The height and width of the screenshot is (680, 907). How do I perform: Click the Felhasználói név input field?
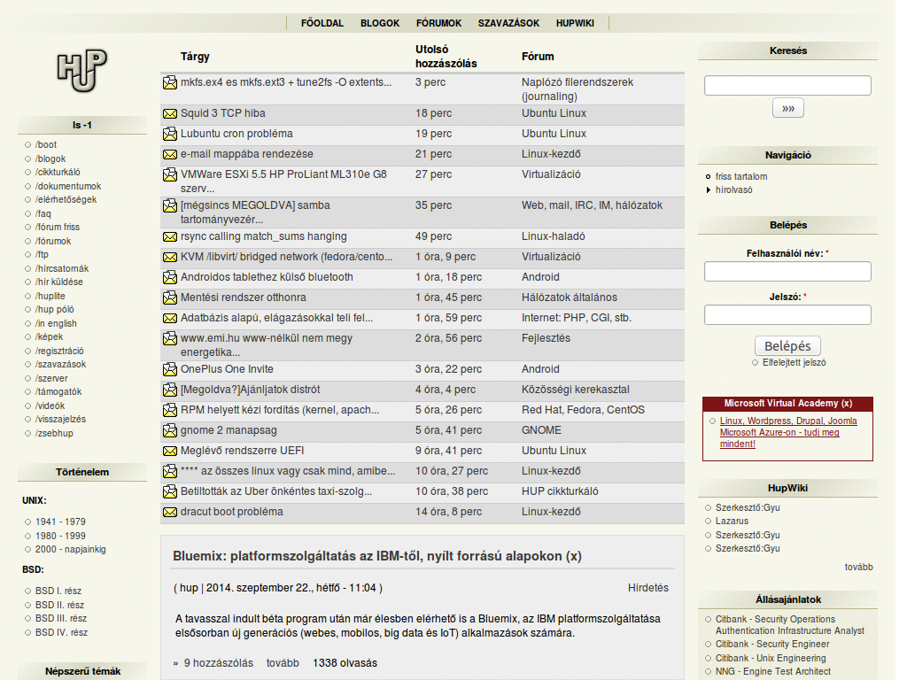[787, 272]
